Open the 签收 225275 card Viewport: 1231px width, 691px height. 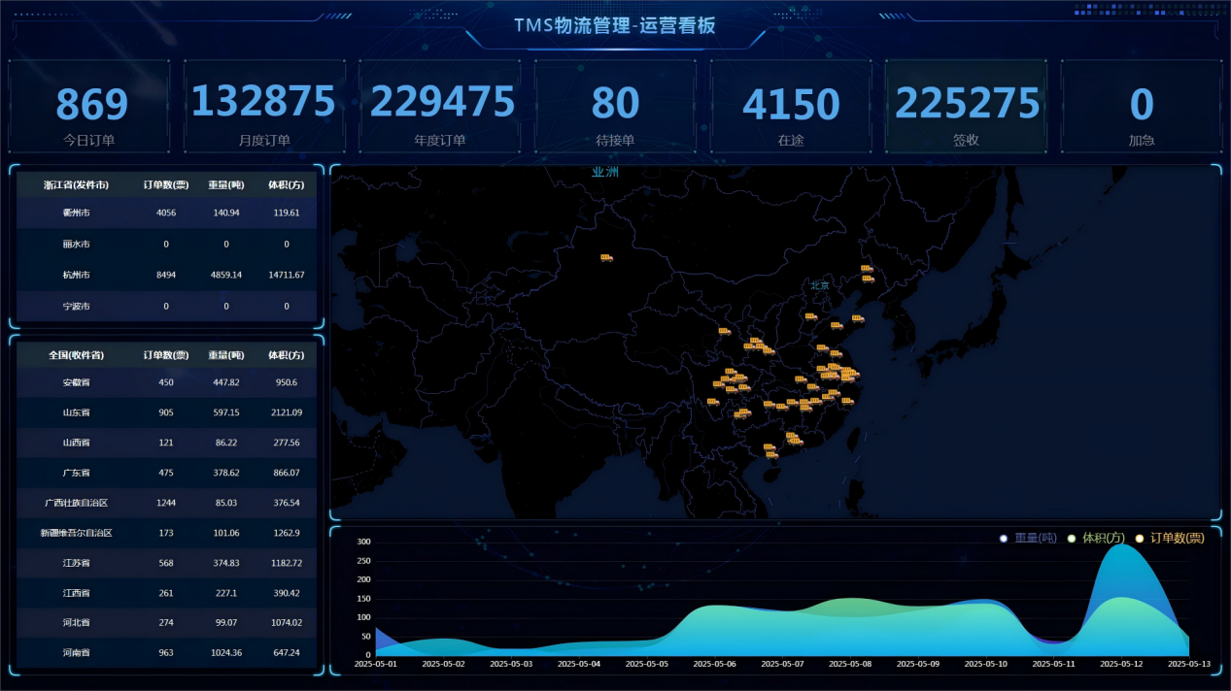tap(966, 107)
